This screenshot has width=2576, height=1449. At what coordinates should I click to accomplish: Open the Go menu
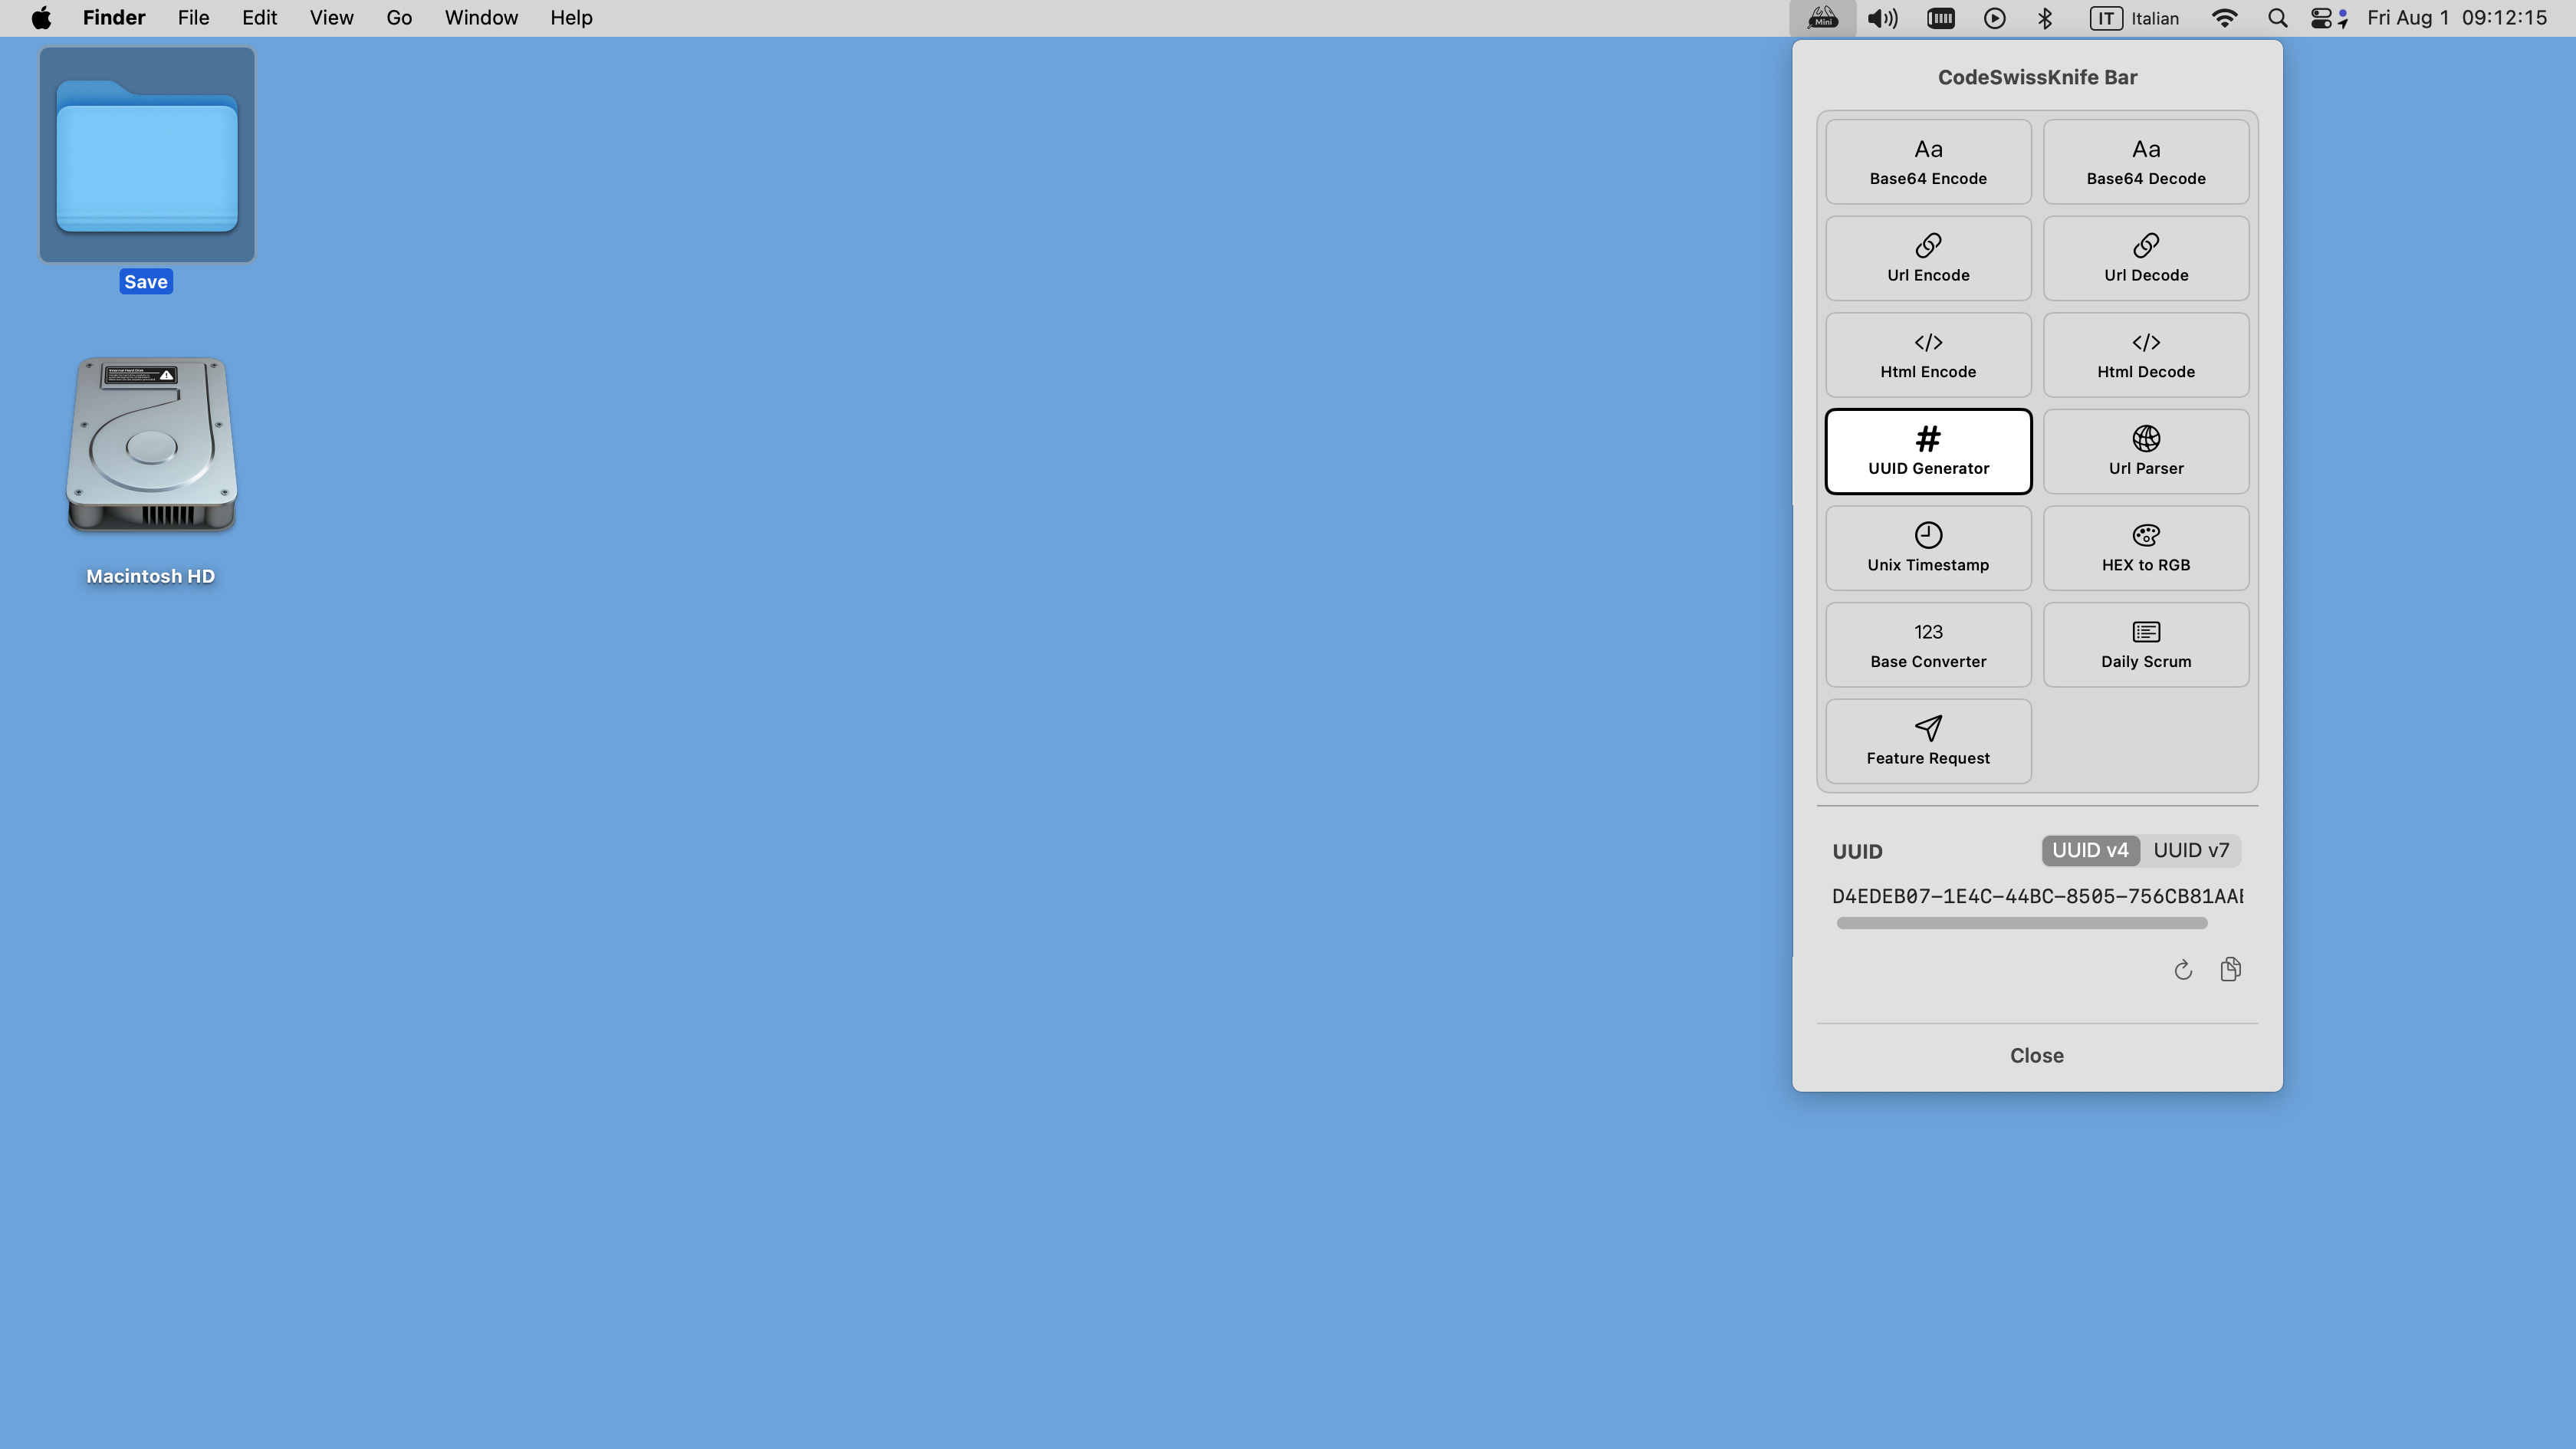[399, 18]
